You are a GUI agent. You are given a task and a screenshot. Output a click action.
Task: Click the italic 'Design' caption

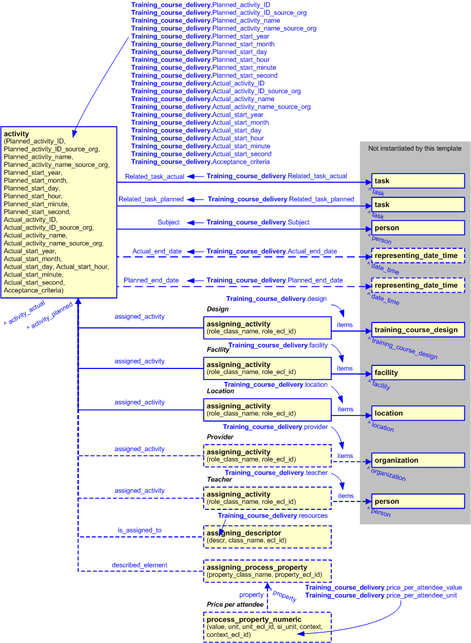click(218, 309)
